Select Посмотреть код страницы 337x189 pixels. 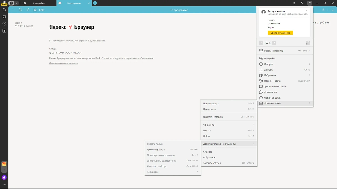coord(172,155)
